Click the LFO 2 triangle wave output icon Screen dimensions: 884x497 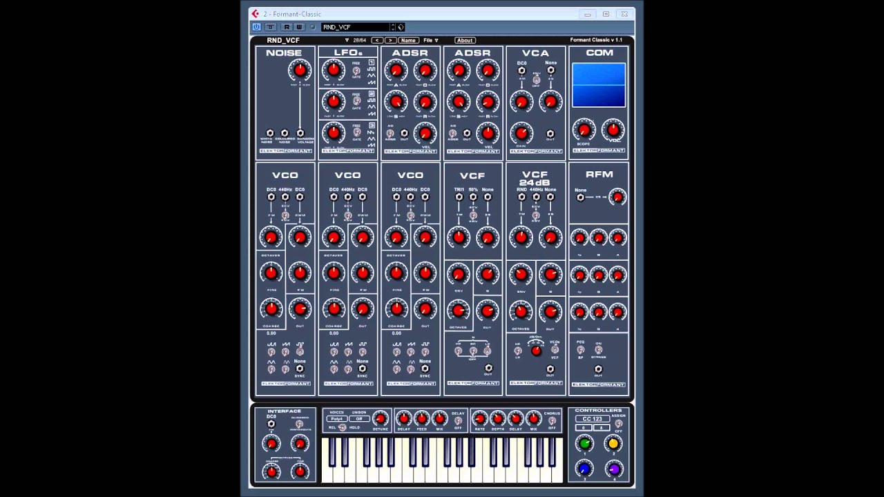pyautogui.click(x=372, y=107)
